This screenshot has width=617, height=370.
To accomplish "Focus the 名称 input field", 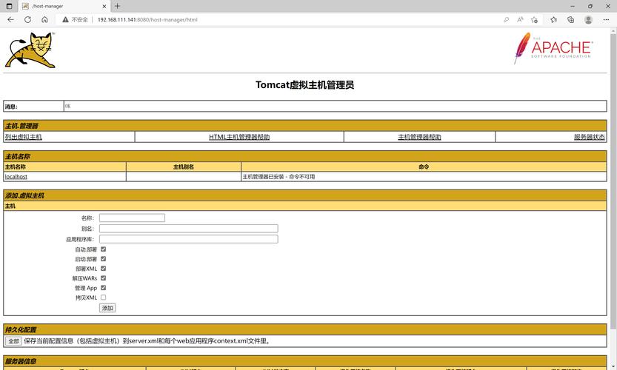I will coord(132,218).
